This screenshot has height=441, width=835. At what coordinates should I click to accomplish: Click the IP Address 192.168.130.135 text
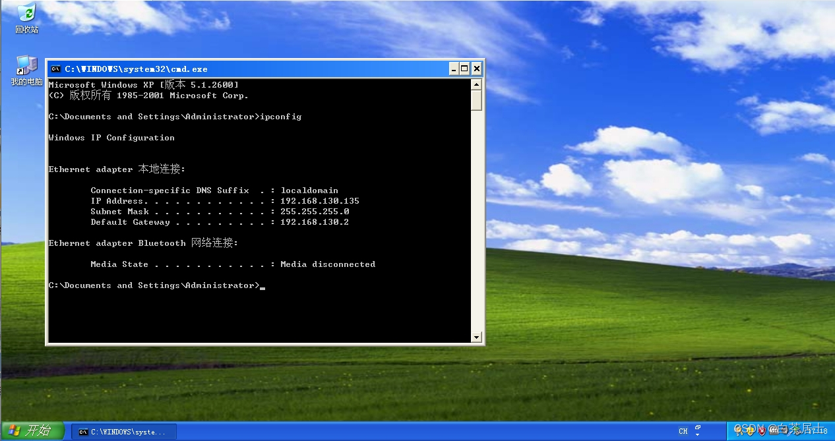click(320, 201)
